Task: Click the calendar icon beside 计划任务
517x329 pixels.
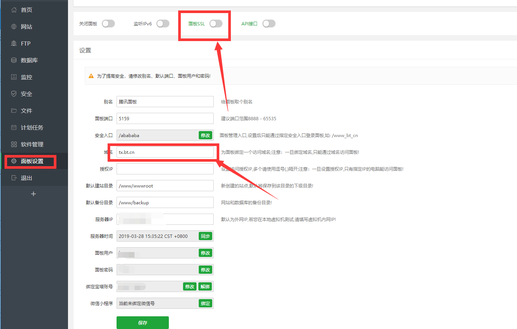Action: coord(14,127)
